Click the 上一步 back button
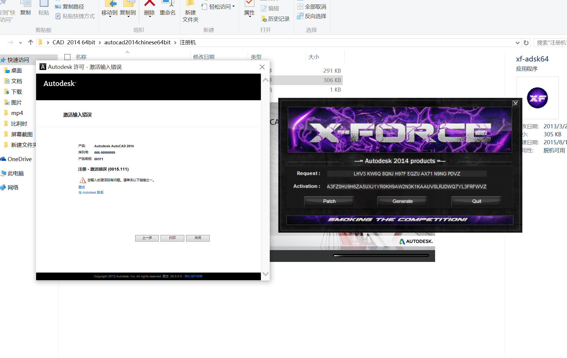The image size is (567, 358). click(147, 238)
